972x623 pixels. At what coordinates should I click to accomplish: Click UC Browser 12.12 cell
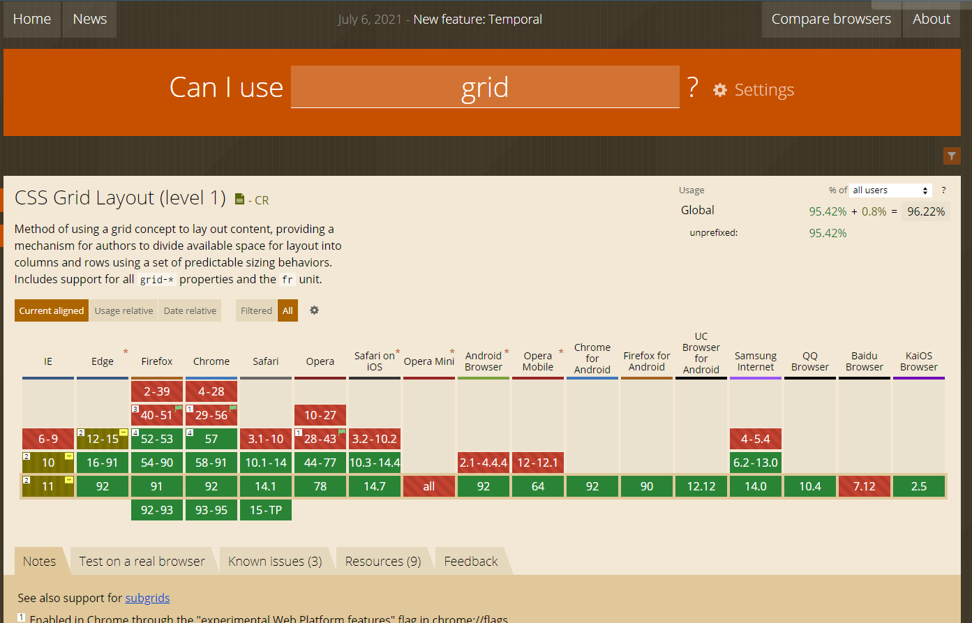coord(701,486)
